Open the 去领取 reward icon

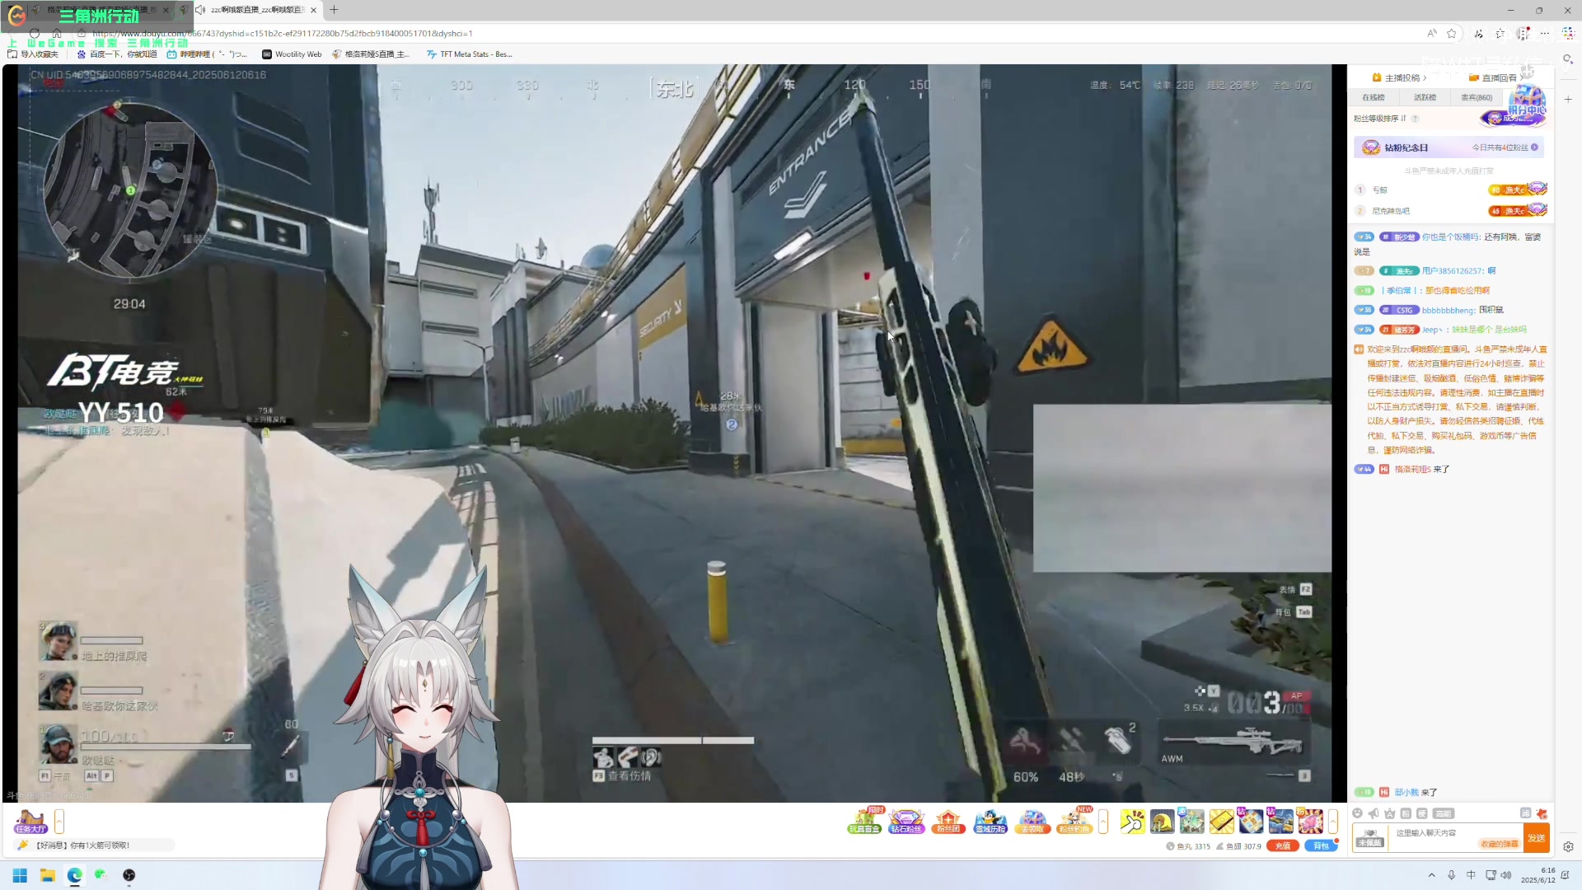point(1032,821)
